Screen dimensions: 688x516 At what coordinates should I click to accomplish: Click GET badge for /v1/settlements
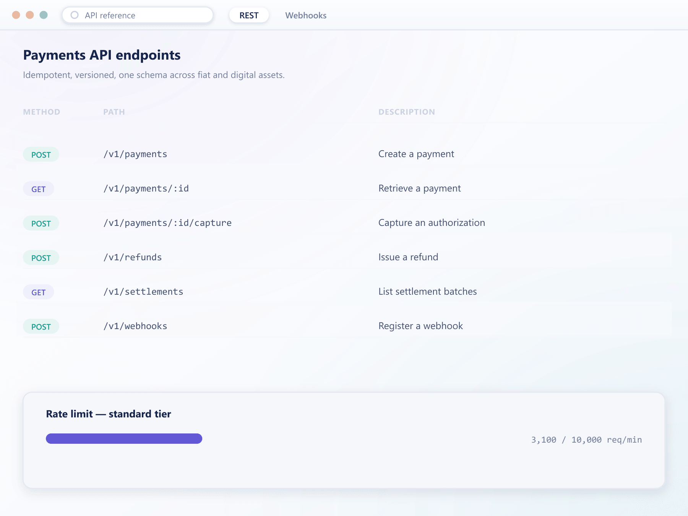click(x=38, y=292)
